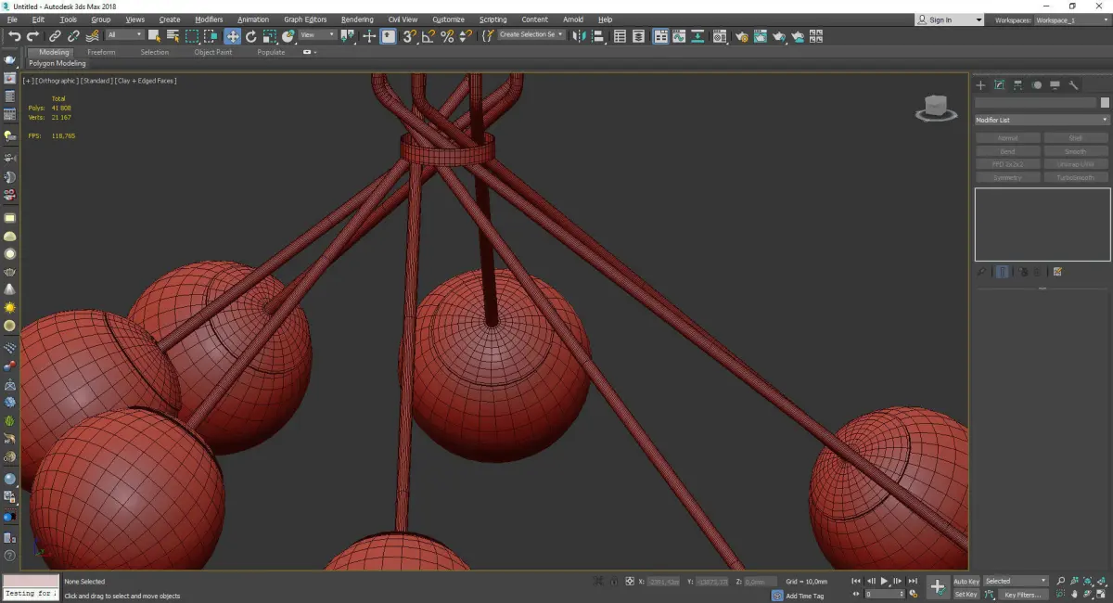Click the Symmetry modifier button
Screen dimensions: 1113x603
[1007, 177]
